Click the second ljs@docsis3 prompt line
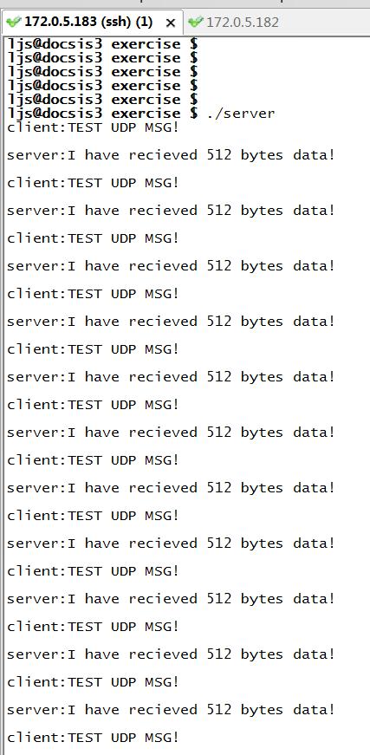The height and width of the screenshot is (755, 370). coord(102,58)
